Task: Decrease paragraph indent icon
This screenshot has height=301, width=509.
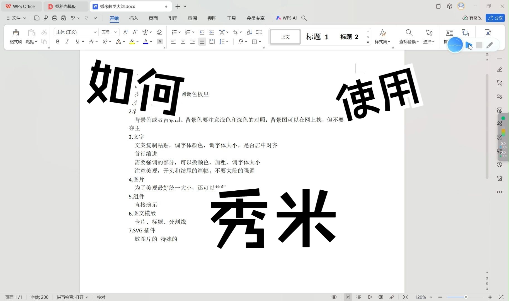Action: (x=202, y=32)
